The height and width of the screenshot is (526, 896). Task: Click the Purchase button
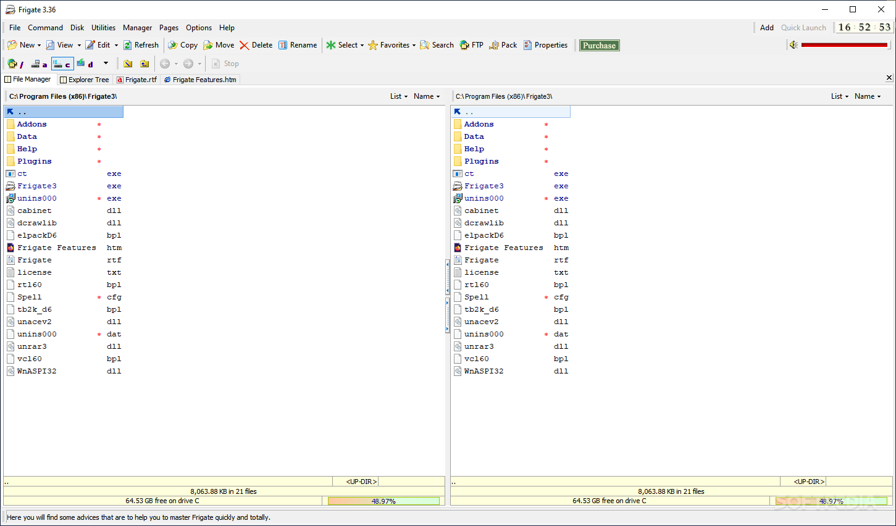click(599, 45)
